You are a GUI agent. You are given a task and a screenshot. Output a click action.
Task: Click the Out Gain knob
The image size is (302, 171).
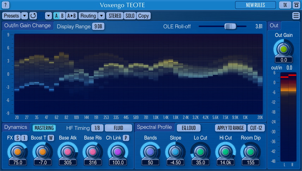(284, 49)
